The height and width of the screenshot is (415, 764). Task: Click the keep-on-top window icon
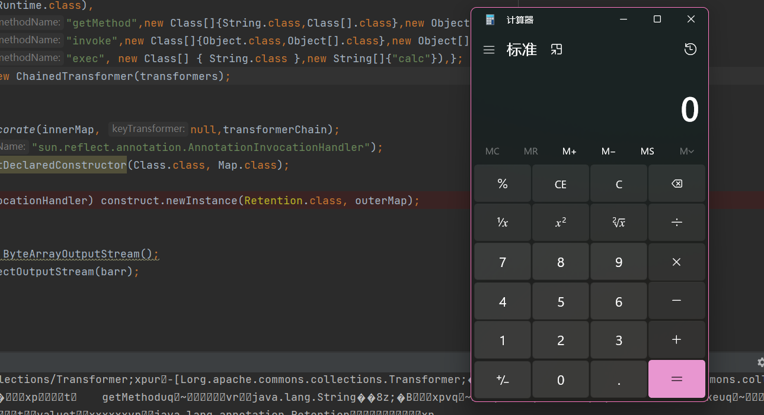click(x=556, y=50)
